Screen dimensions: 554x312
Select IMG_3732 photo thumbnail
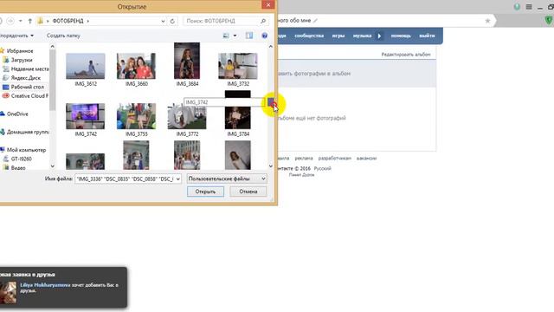click(238, 66)
